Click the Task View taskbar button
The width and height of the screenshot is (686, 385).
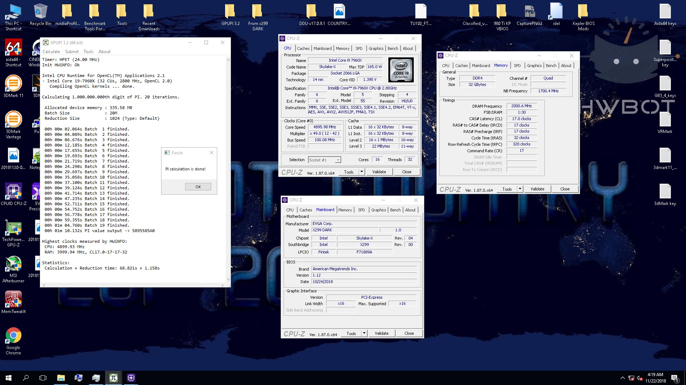[x=43, y=378]
